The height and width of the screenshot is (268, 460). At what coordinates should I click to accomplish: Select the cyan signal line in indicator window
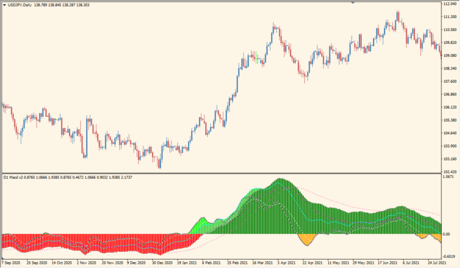click(x=359, y=222)
